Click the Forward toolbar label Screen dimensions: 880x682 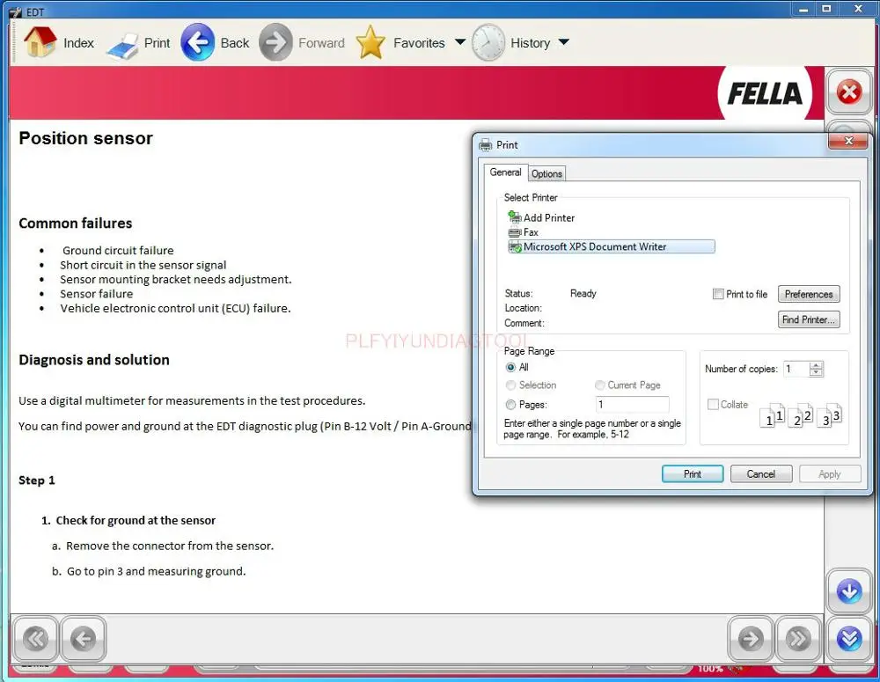[x=321, y=43]
